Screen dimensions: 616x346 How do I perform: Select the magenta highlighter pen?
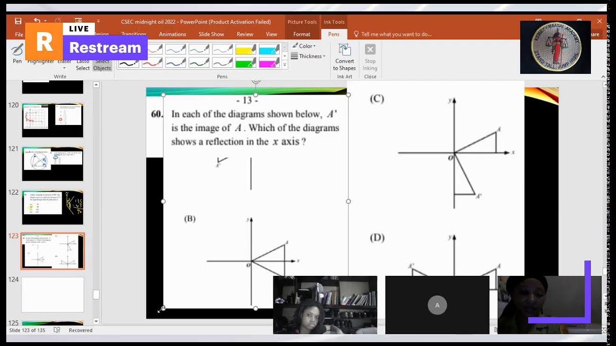tap(269, 62)
